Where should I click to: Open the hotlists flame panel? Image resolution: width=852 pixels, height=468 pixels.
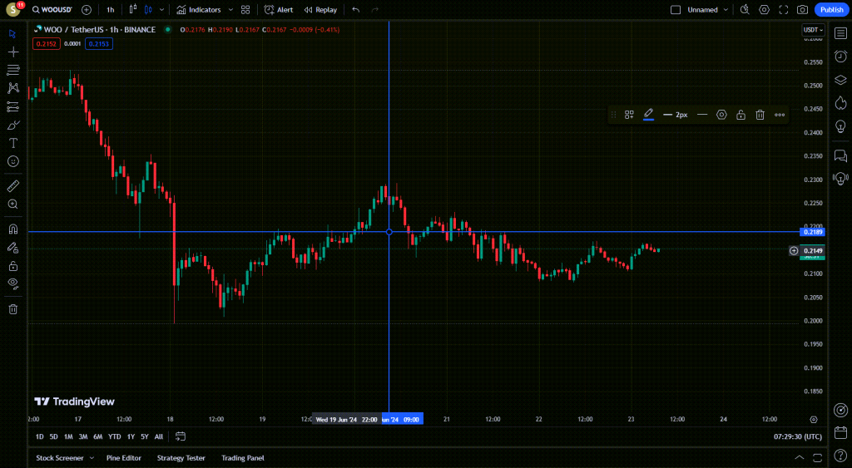click(x=840, y=102)
